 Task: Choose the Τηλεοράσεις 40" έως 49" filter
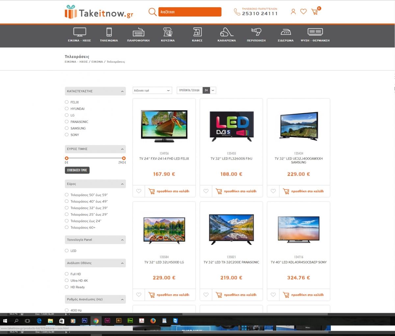click(x=67, y=201)
